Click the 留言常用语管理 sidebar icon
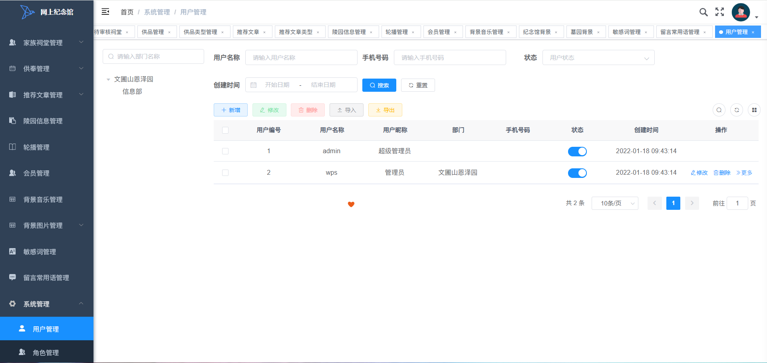The image size is (767, 363). pyautogui.click(x=12, y=277)
